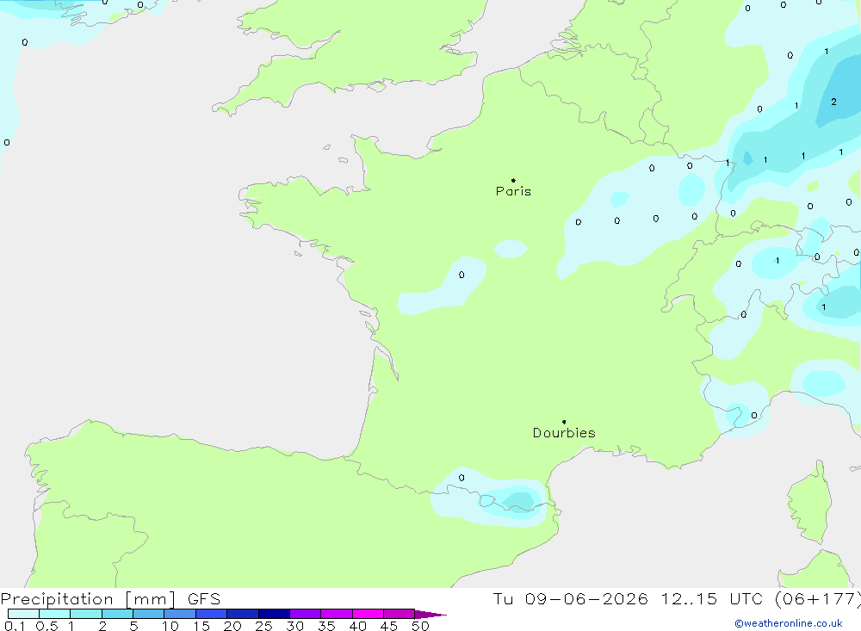Pick the 25–30 mm legend swatch
Screen dimensions: 861x631
274,614
